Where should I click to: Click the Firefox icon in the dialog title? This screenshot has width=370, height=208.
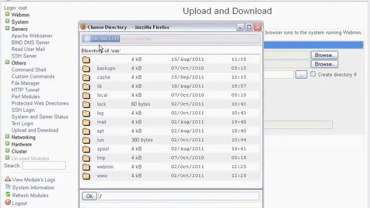coord(83,27)
